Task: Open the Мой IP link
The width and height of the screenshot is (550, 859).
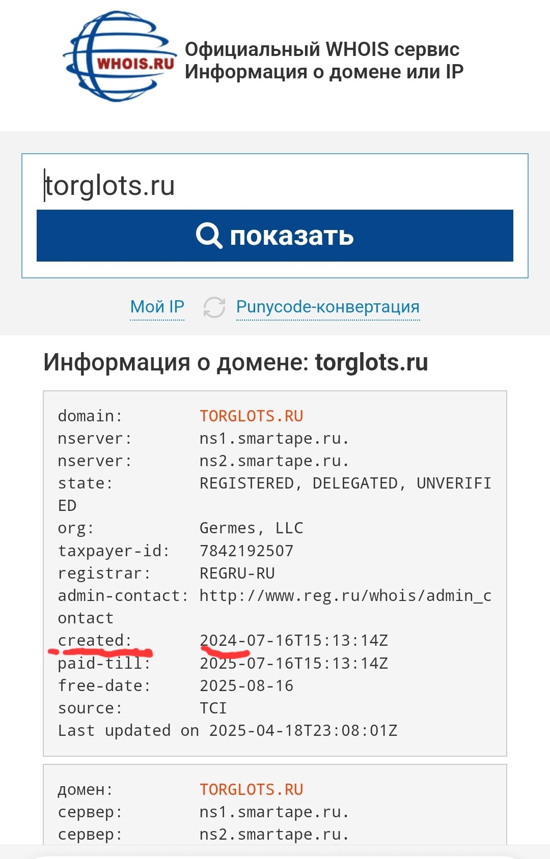Action: (x=157, y=307)
